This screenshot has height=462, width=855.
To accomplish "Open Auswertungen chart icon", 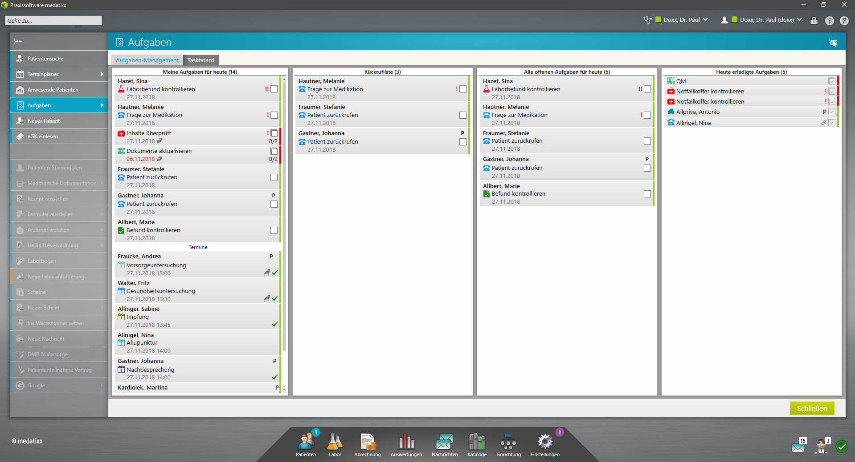I will [x=406, y=443].
